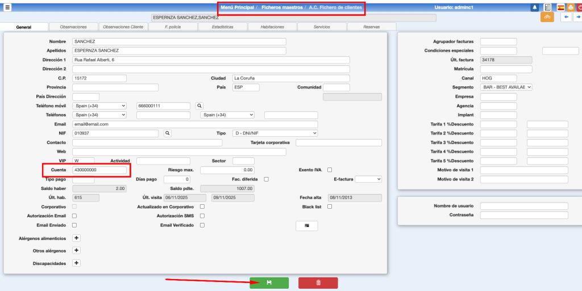Open the Reservas tab
The height and width of the screenshot is (291, 582).
click(371, 27)
